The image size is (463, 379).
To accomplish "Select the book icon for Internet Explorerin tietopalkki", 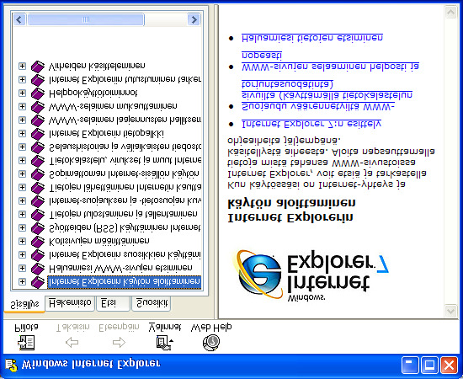I will coord(38,134).
